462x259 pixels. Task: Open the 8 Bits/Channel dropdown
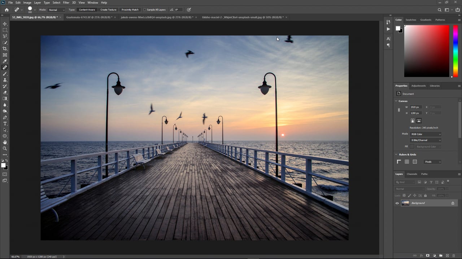[426, 140]
